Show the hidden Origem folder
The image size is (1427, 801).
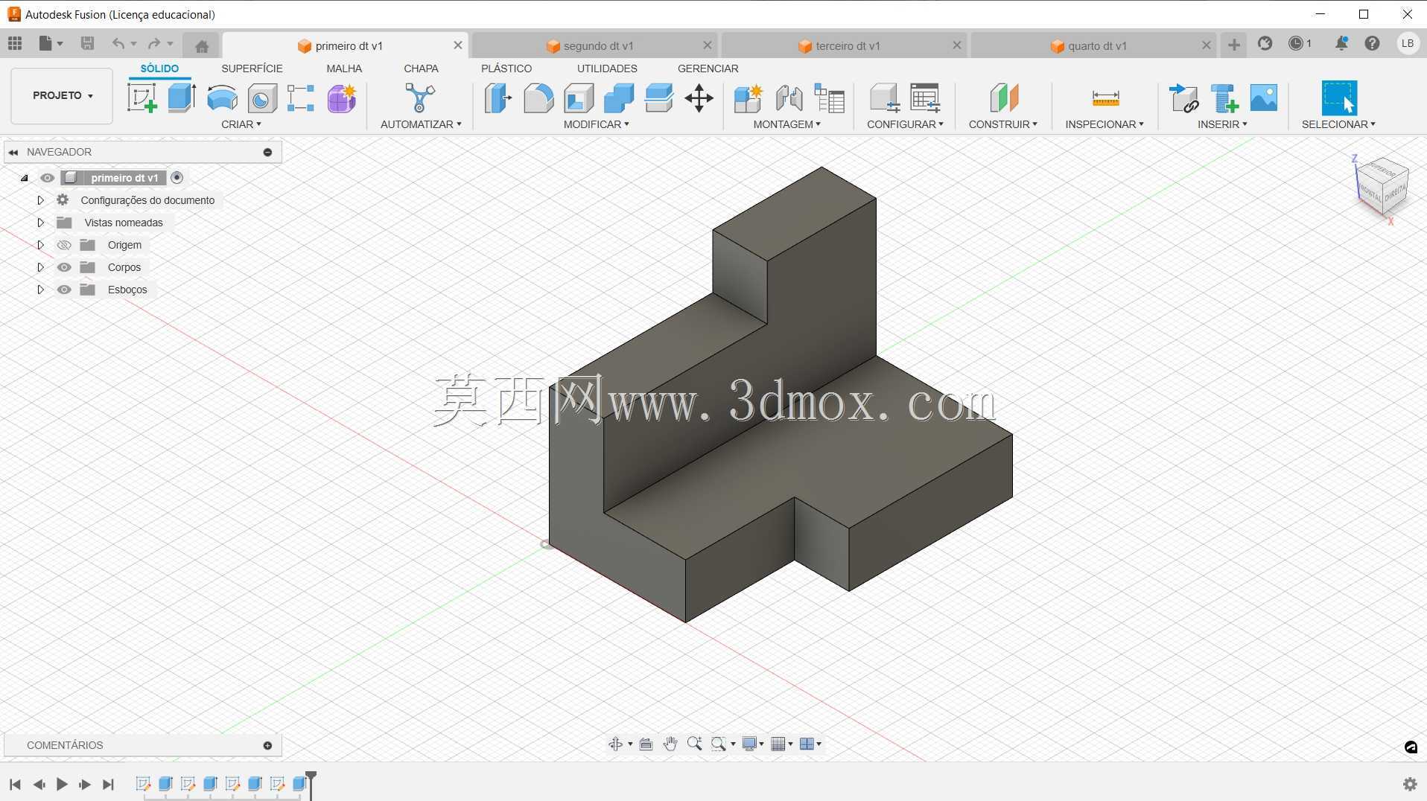64,245
